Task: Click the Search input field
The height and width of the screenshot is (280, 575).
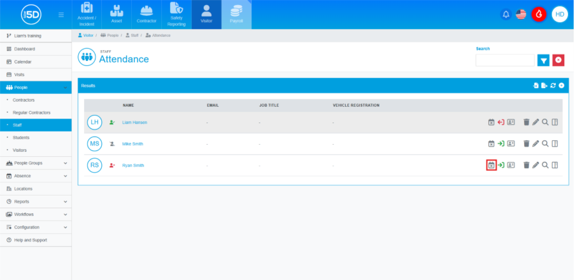Action: tap(504, 60)
